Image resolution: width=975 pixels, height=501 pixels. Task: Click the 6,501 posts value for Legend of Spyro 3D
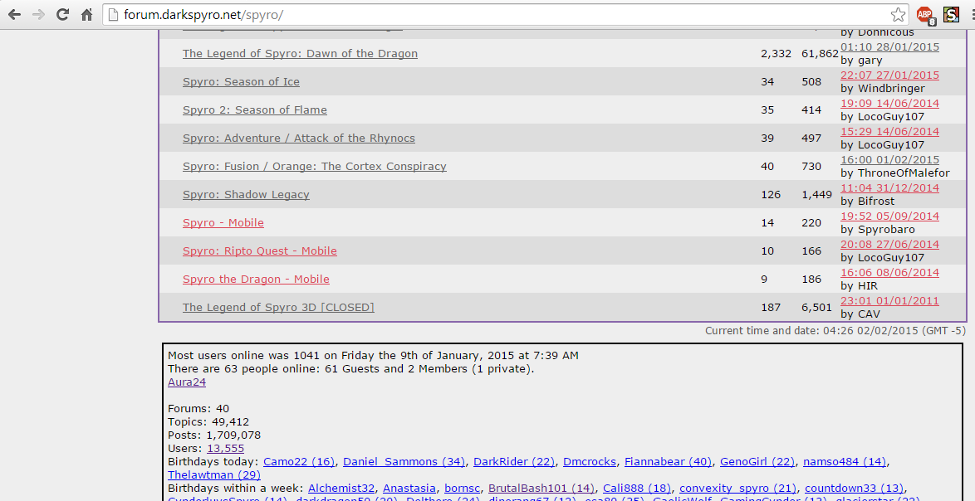pos(816,307)
